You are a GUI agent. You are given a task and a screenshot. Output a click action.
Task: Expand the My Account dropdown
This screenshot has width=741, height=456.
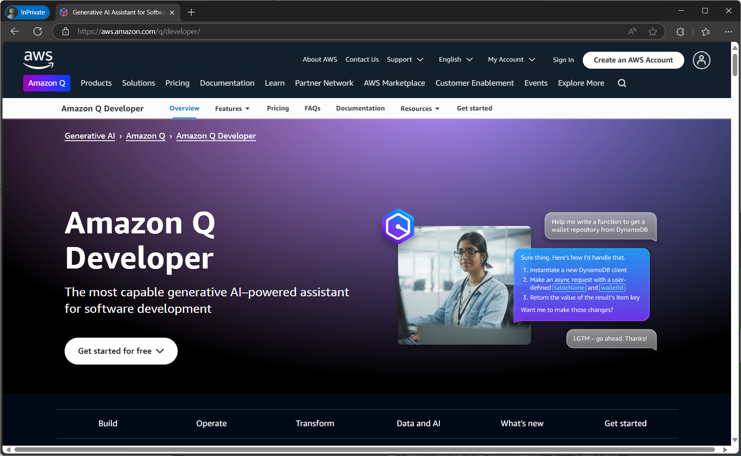pyautogui.click(x=512, y=60)
